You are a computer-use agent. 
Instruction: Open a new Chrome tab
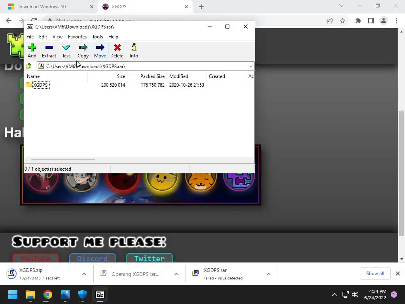[x=201, y=7]
